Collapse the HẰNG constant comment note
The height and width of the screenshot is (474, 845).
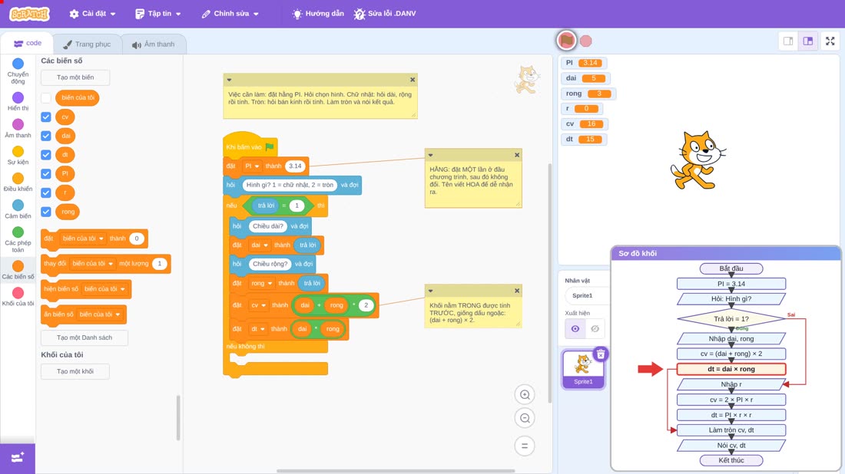[431, 155]
